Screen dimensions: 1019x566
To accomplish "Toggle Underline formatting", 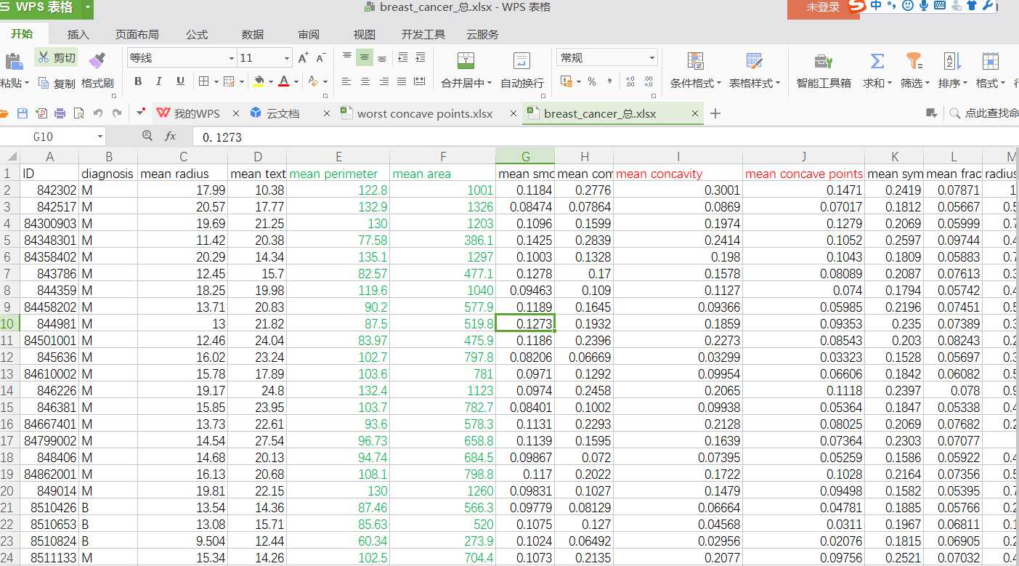I will tap(180, 81).
